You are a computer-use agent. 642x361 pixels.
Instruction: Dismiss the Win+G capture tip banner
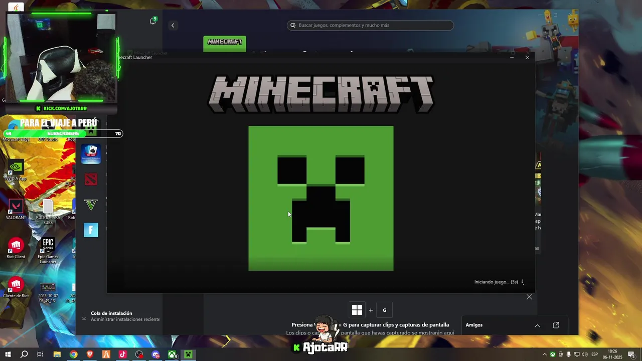(529, 297)
